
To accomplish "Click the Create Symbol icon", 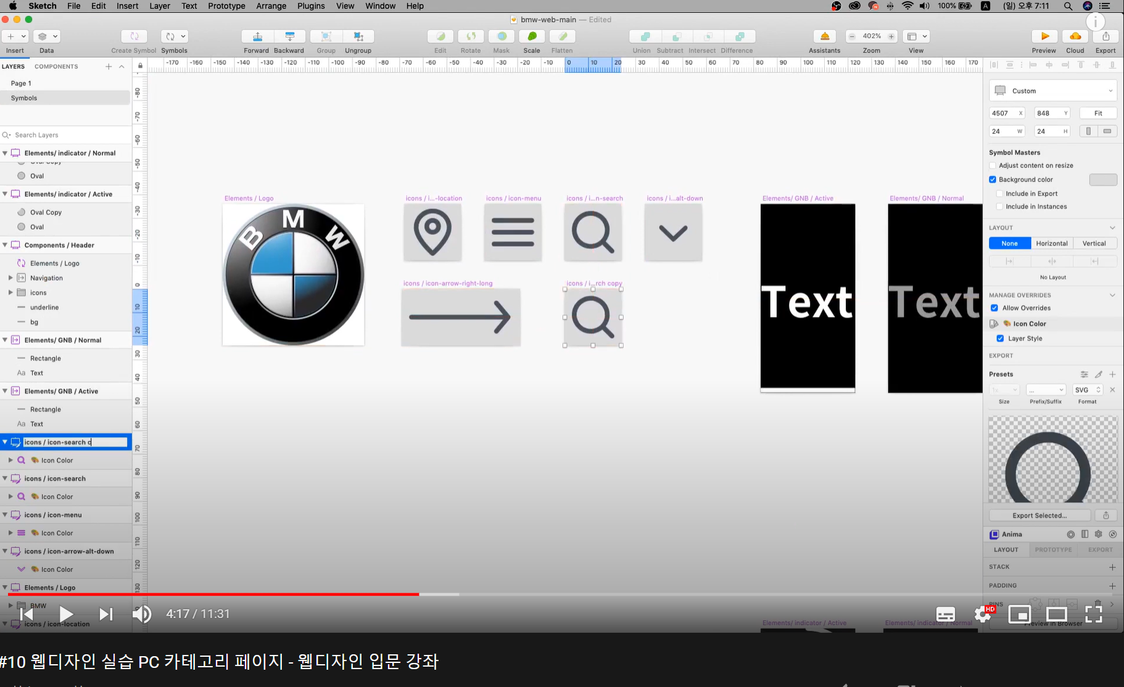I will (x=134, y=36).
